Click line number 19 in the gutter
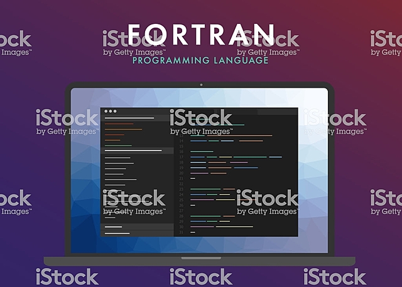This screenshot has width=402, height=287. click(x=182, y=168)
